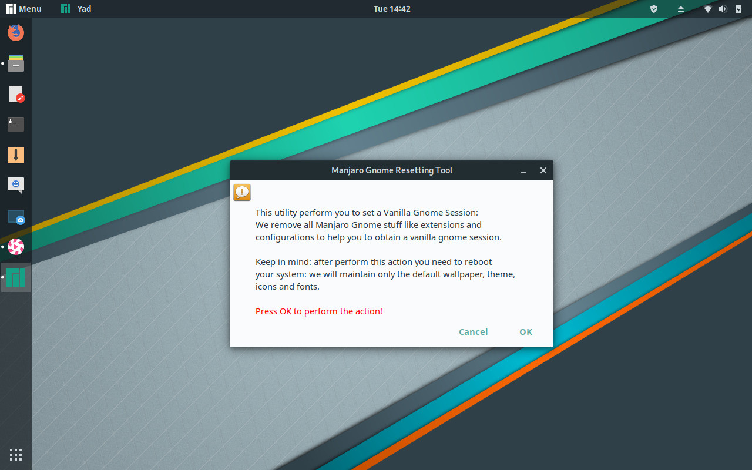752x470 pixels.
Task: Open the Wi-Fi indicator in the system tray
Action: click(707, 9)
